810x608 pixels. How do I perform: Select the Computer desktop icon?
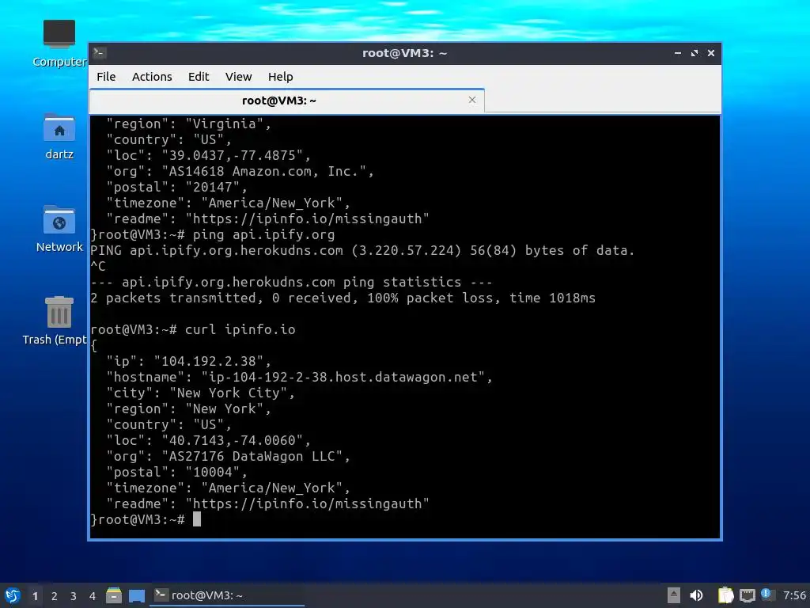click(59, 44)
